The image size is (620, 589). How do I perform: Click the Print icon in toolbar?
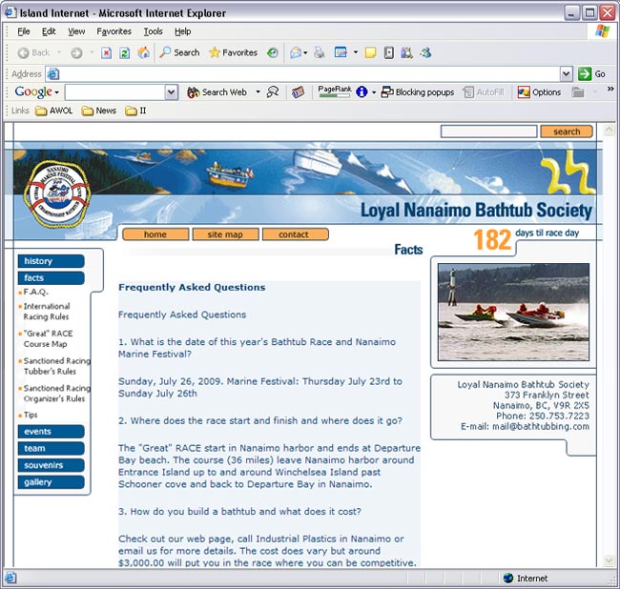tap(320, 52)
